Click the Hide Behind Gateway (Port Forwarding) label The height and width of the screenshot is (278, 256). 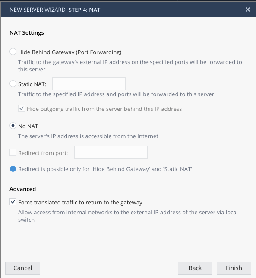tap(70, 52)
